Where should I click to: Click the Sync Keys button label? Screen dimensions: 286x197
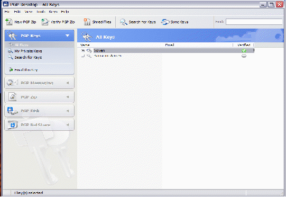(x=179, y=22)
